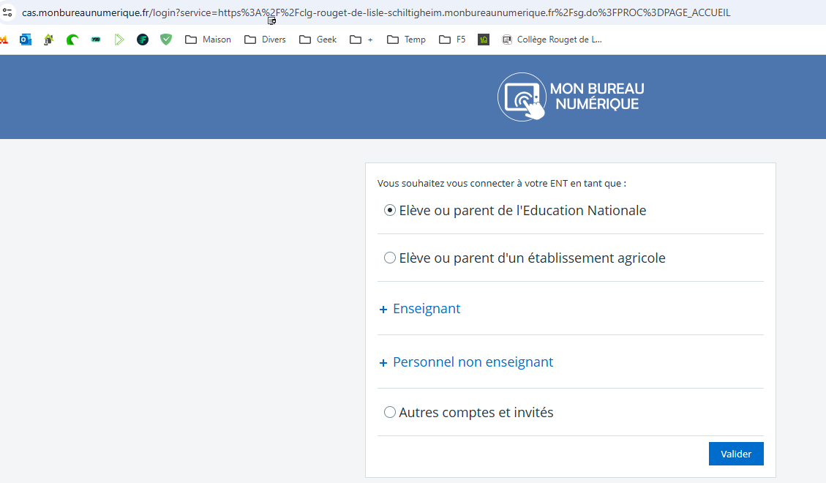The height and width of the screenshot is (483, 826).
Task: Open the Collège Rouget de L... bookmark
Action: pos(552,40)
